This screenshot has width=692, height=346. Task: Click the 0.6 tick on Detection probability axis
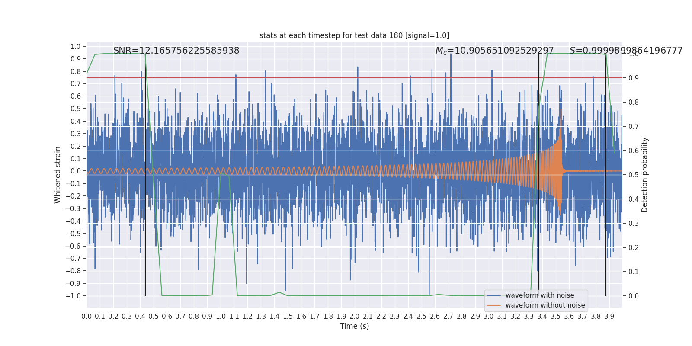tap(634, 151)
